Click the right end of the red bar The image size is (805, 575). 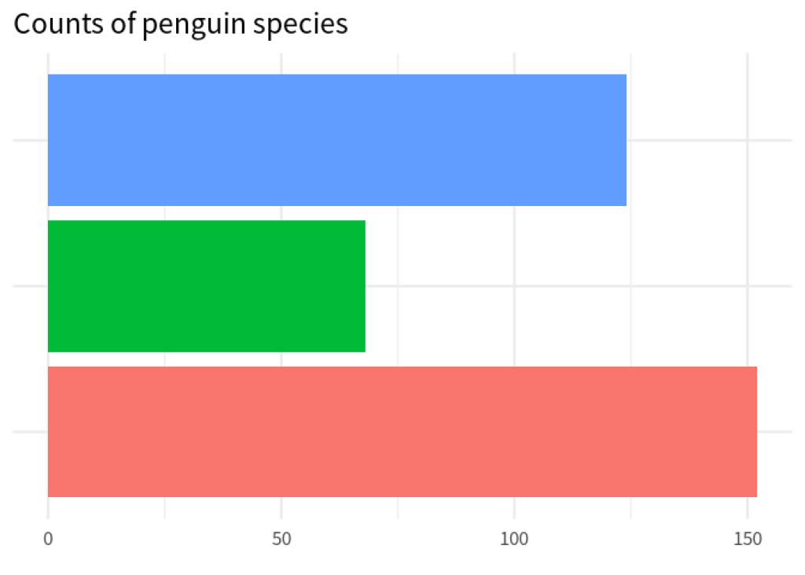pyautogui.click(x=754, y=432)
